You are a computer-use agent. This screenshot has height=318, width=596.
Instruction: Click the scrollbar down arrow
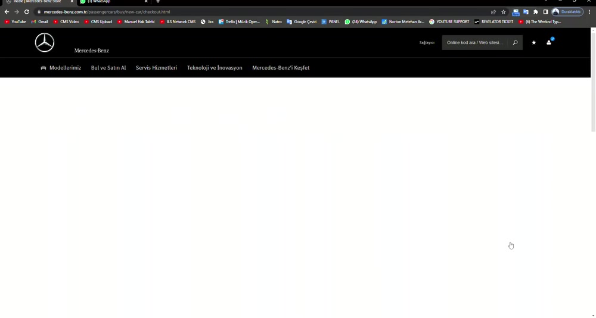[593, 316]
